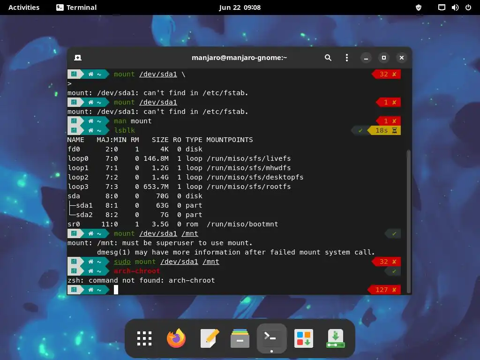
Task: Click the fd0 device name
Action: [x=74, y=149]
